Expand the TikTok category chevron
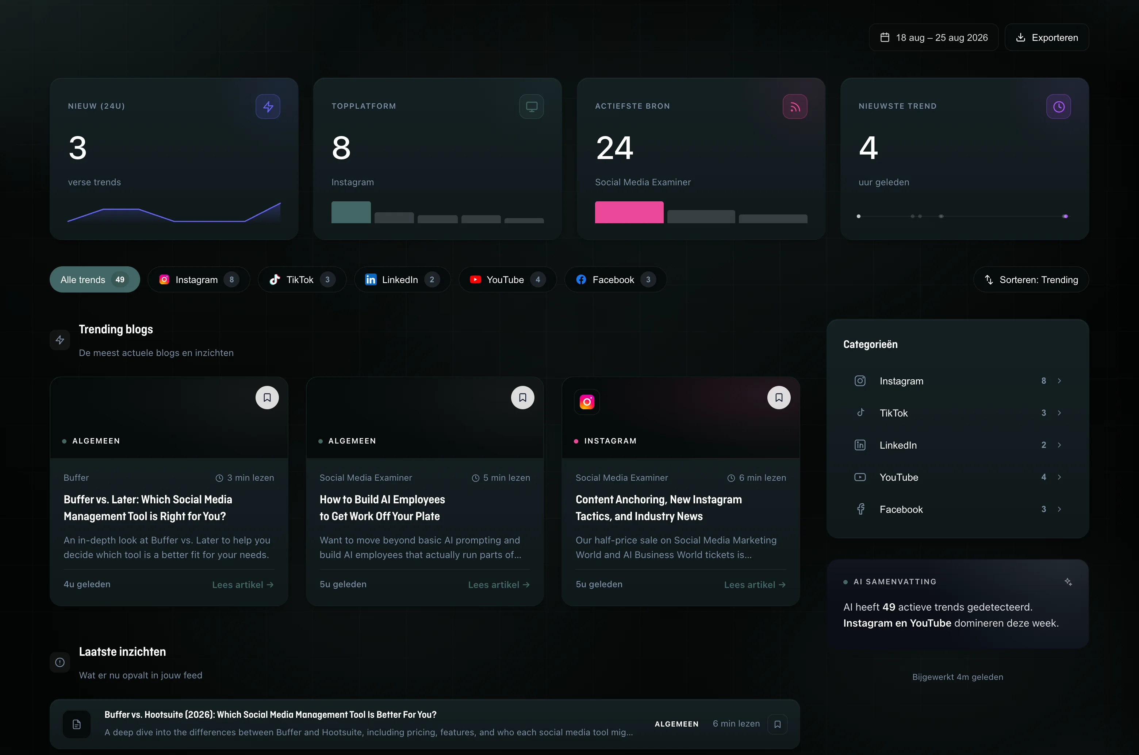The height and width of the screenshot is (755, 1139). [x=1059, y=413]
